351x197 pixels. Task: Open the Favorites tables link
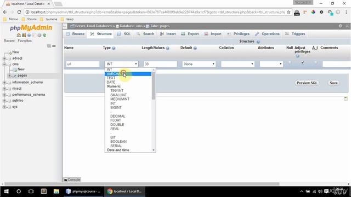[x=25, y=41]
